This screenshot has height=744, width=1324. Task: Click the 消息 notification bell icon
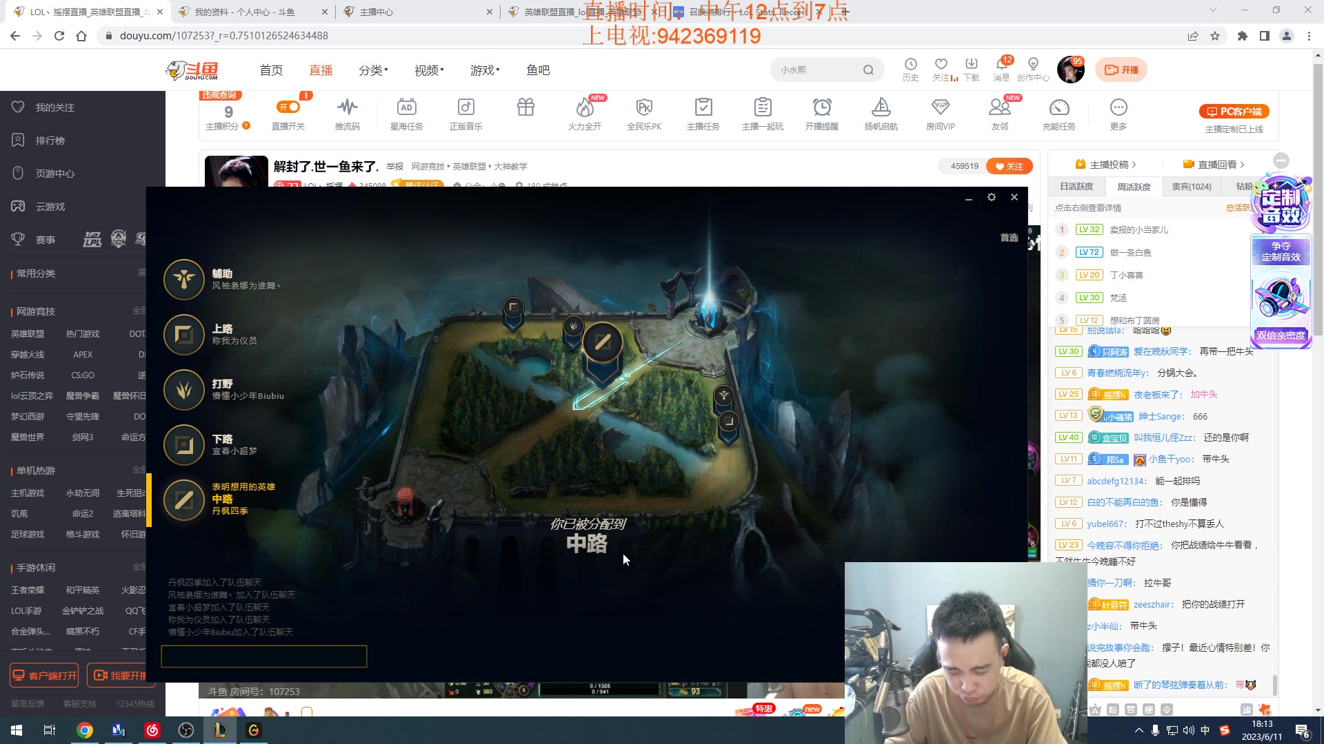point(1001,65)
